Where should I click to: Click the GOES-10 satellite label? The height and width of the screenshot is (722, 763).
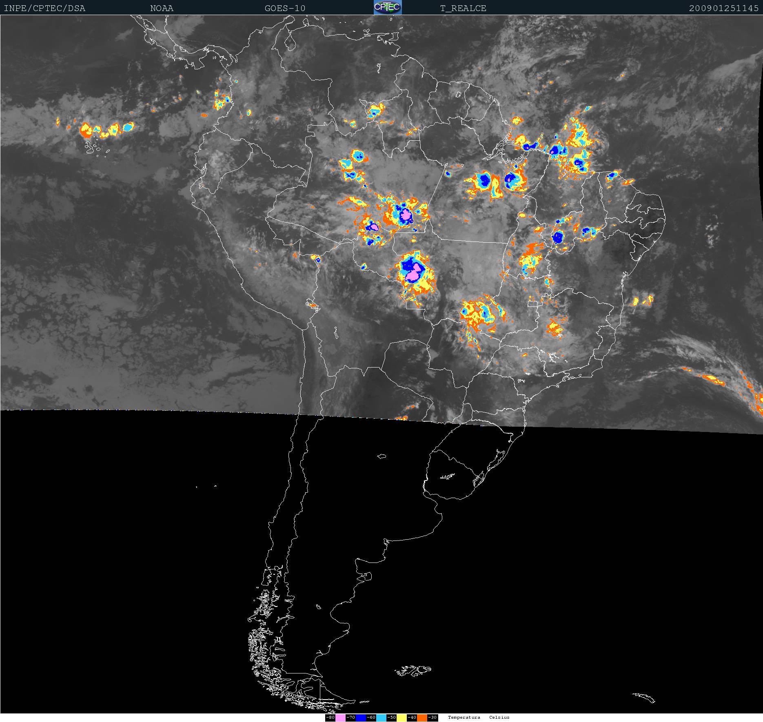pyautogui.click(x=285, y=8)
